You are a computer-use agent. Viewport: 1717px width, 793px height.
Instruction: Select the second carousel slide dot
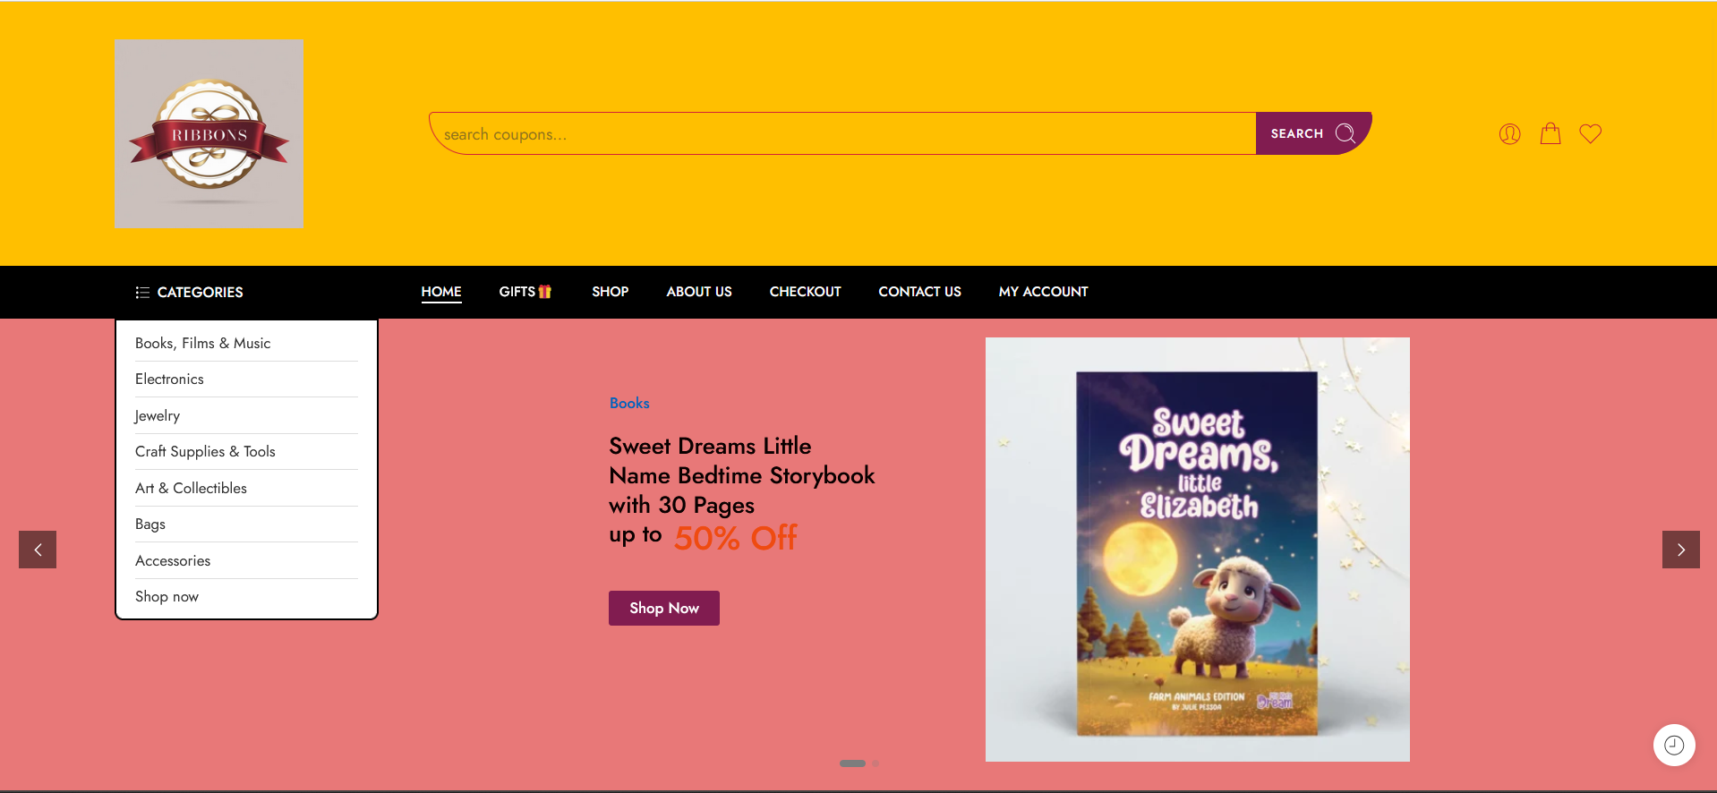click(x=876, y=763)
